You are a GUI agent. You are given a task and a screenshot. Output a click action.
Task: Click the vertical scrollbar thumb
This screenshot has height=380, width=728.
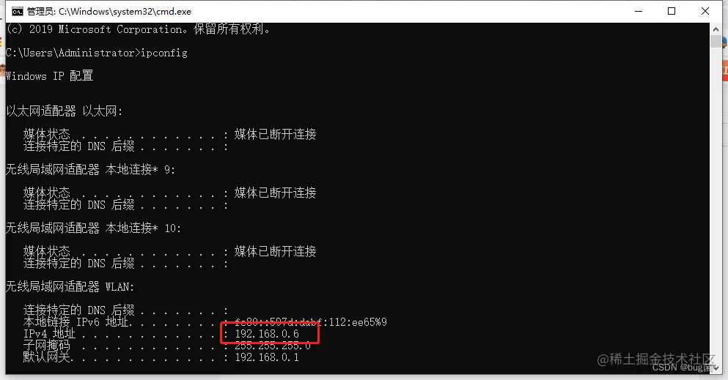[x=716, y=41]
